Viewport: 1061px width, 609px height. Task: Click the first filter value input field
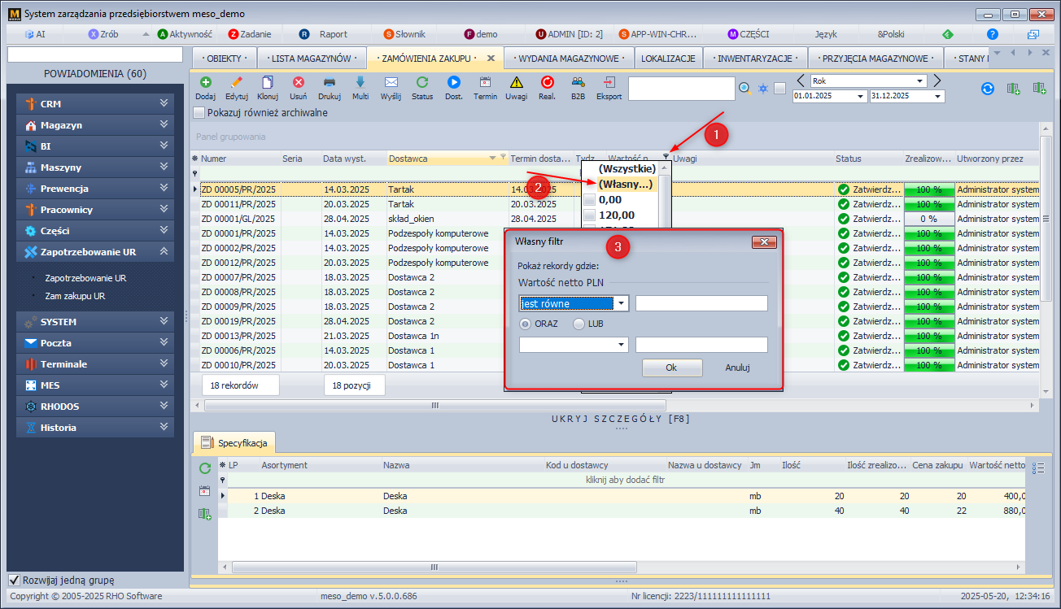(701, 303)
